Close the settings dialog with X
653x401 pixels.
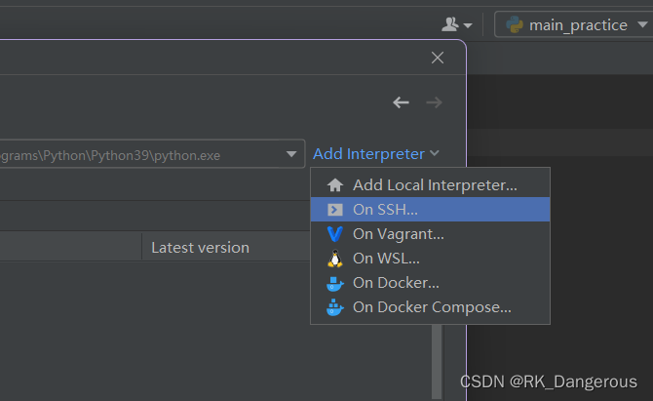pos(438,58)
